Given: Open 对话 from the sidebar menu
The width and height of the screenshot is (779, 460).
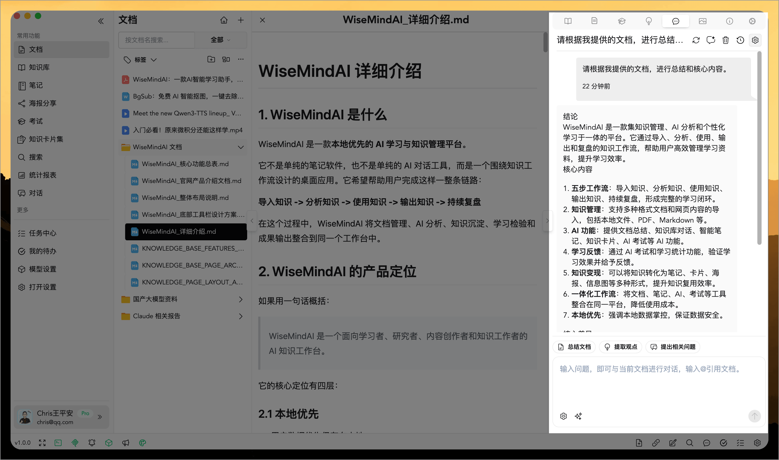Looking at the screenshot, I should (36, 193).
